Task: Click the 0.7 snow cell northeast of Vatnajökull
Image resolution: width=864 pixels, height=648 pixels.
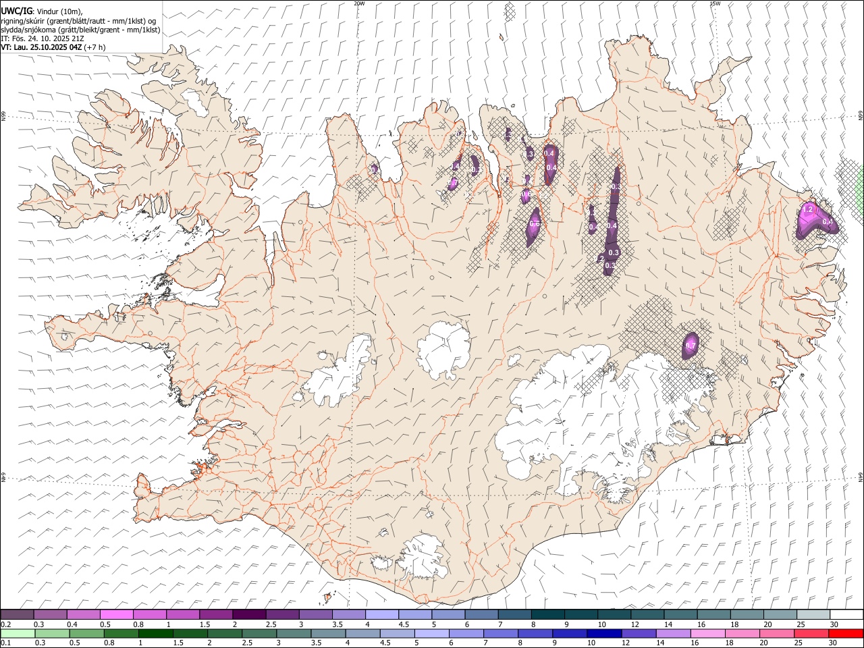Action: coord(691,346)
